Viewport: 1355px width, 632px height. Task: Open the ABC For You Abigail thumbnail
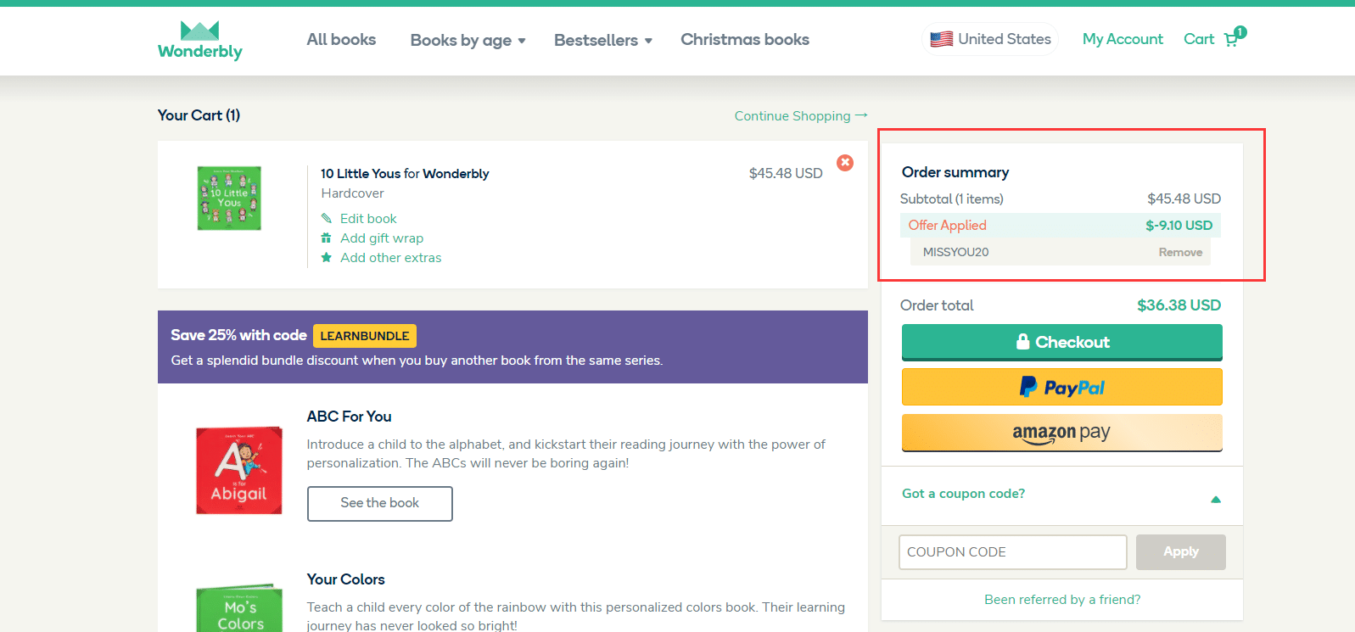coord(239,471)
